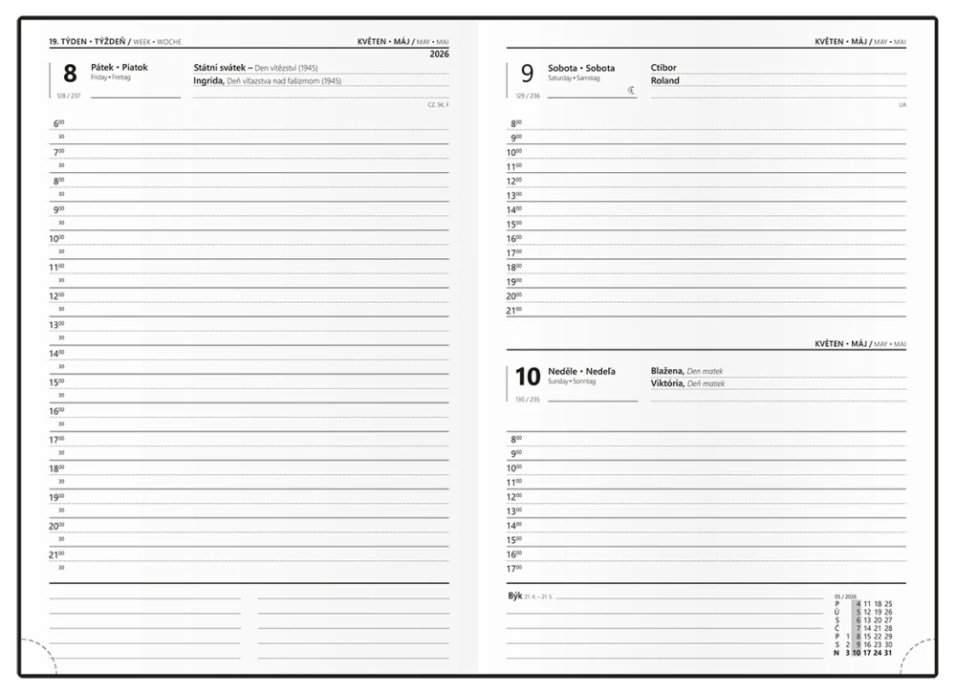This screenshot has width=956, height=694.
Task: Click the large day number 8
Action: 70,74
